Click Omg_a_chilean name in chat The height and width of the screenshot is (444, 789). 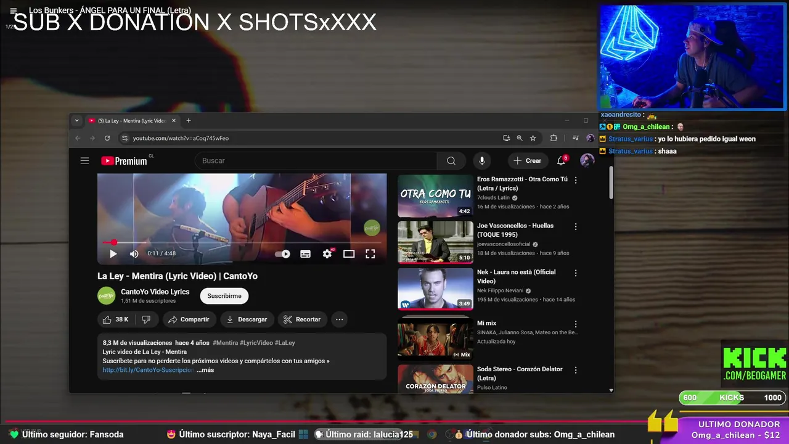[646, 126]
